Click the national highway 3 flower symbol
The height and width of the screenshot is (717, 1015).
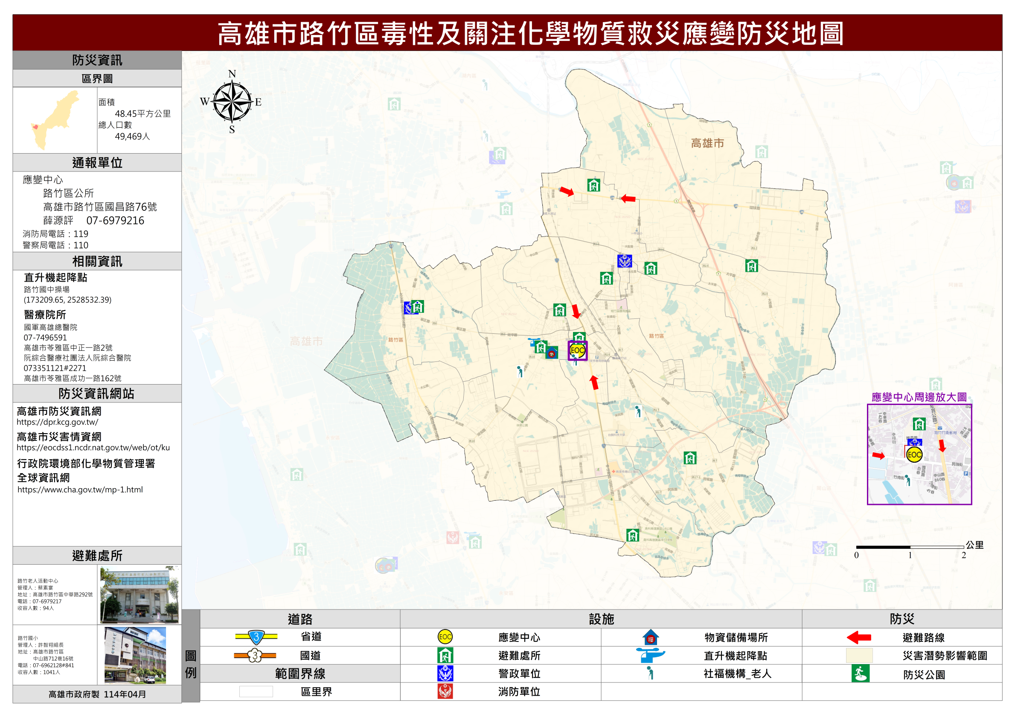point(255,656)
